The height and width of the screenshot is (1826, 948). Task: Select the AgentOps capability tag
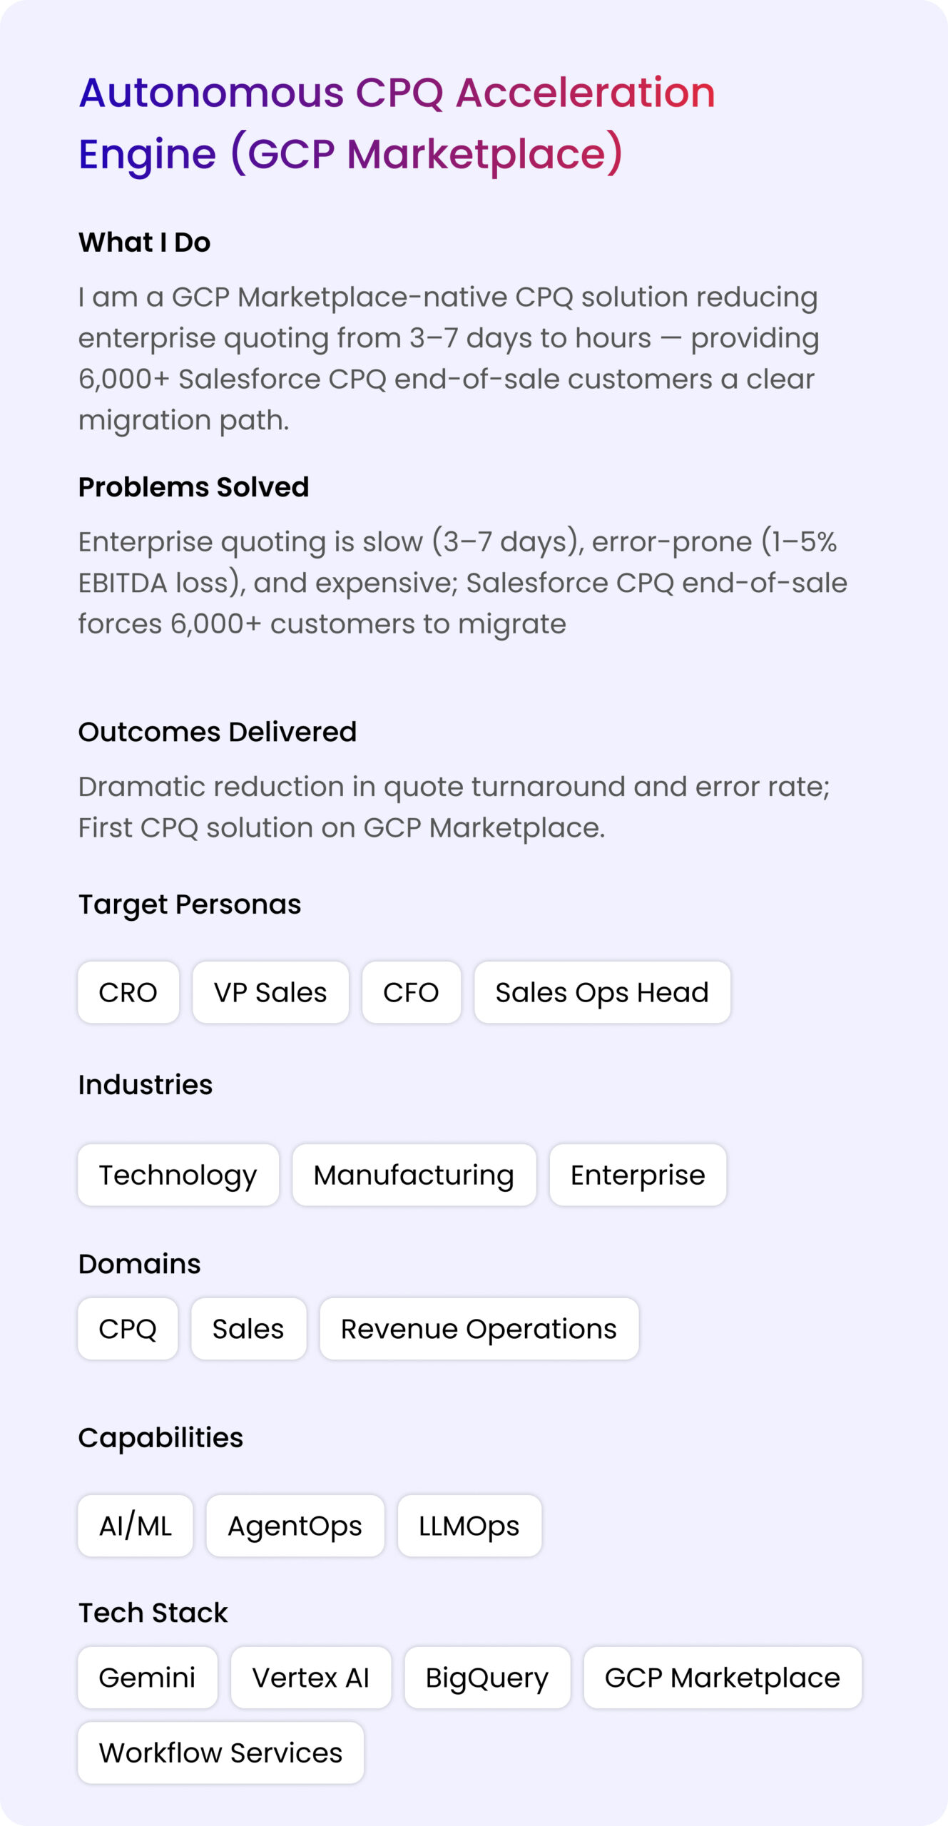pyautogui.click(x=295, y=1526)
